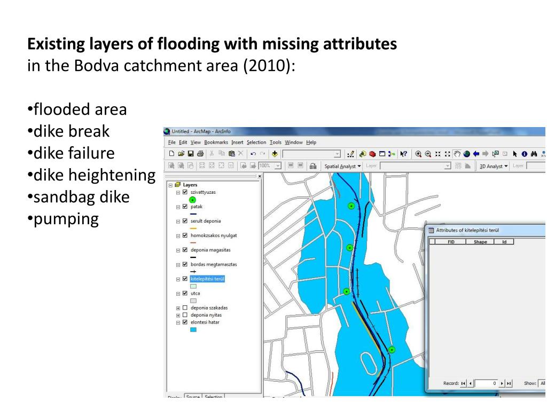
Task: Toggle bordas megtamasztas layer checkbox
Action: [x=185, y=264]
